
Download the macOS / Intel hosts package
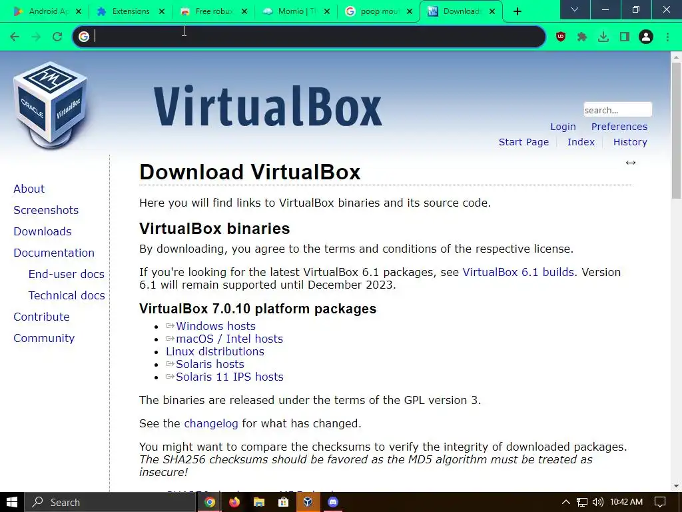pos(230,339)
